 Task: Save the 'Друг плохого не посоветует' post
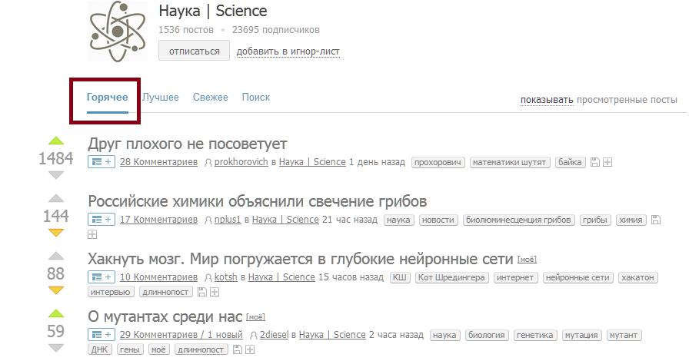(595, 162)
